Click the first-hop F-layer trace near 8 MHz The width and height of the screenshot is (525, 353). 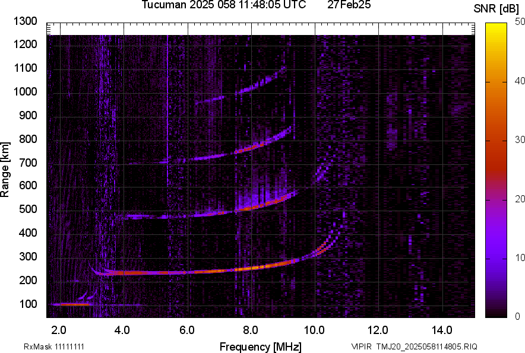pos(249,268)
